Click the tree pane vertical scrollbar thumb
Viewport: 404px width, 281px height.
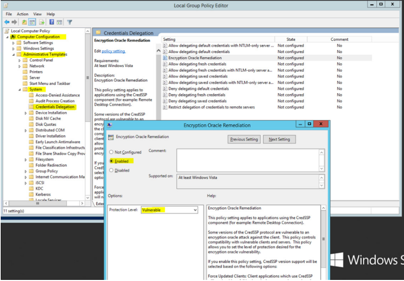(88, 77)
